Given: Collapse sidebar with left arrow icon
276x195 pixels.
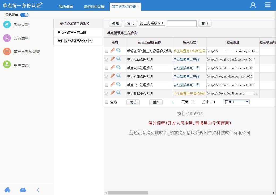Looking at the screenshot, I should (x=38, y=190).
